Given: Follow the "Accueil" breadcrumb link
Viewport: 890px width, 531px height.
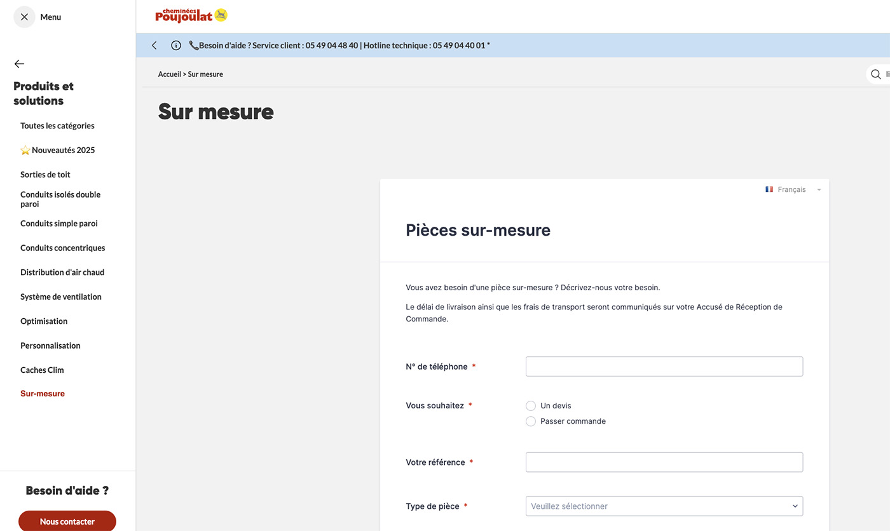Looking at the screenshot, I should tap(169, 74).
